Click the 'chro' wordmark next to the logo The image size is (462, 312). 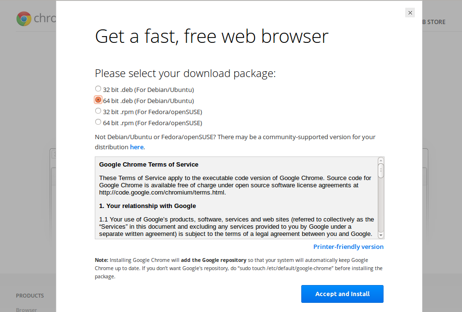pos(45,18)
